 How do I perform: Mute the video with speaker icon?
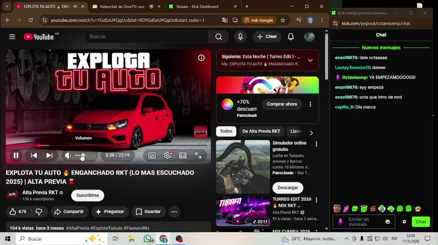pos(68,156)
